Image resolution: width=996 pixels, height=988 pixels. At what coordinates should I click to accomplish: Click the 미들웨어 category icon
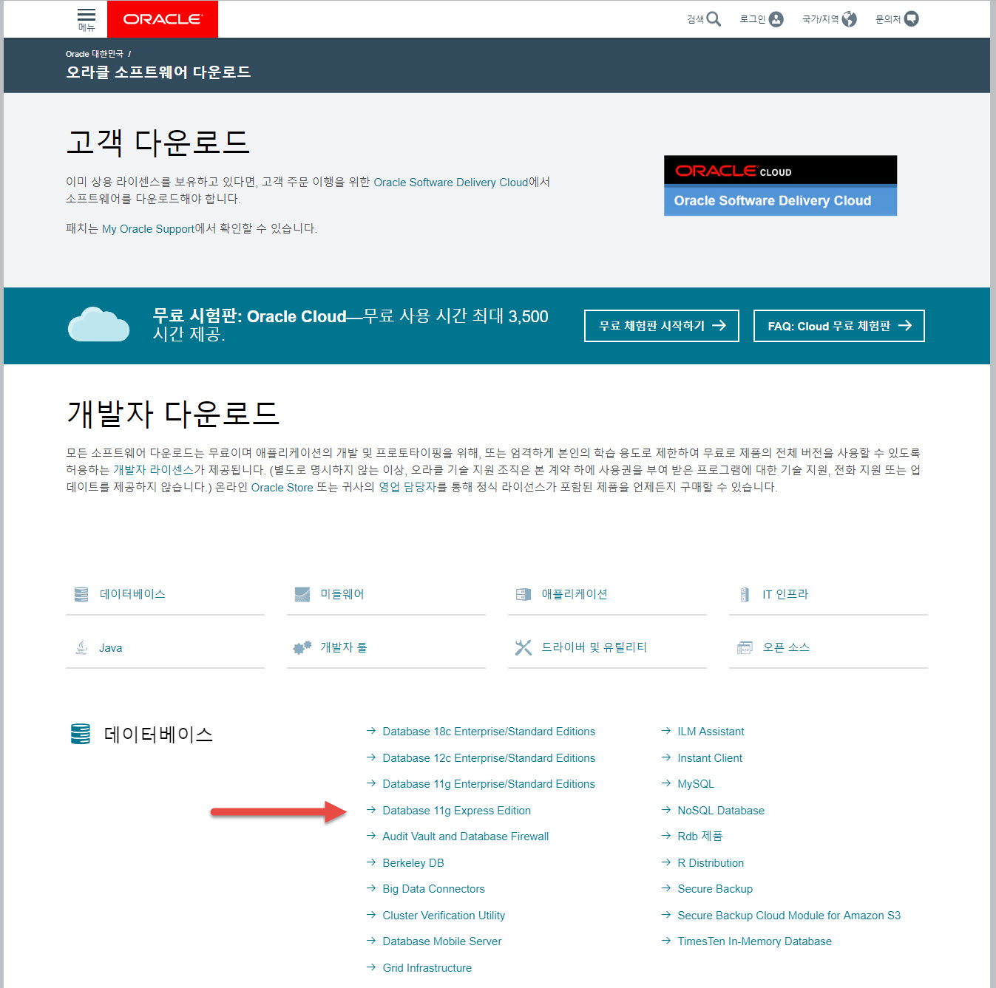(x=302, y=594)
